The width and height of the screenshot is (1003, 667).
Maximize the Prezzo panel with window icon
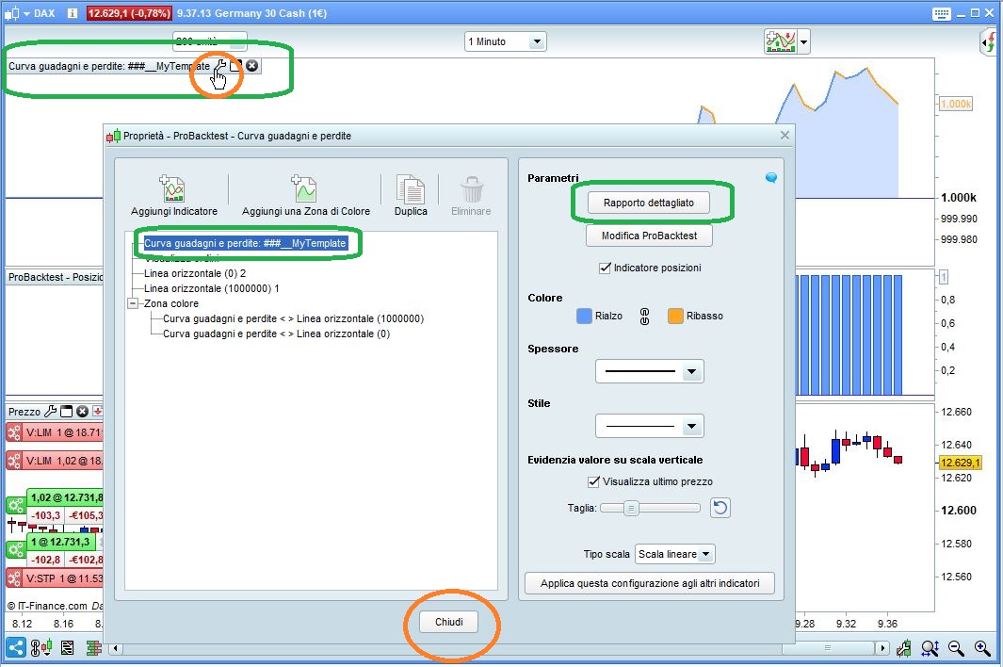click(66, 411)
